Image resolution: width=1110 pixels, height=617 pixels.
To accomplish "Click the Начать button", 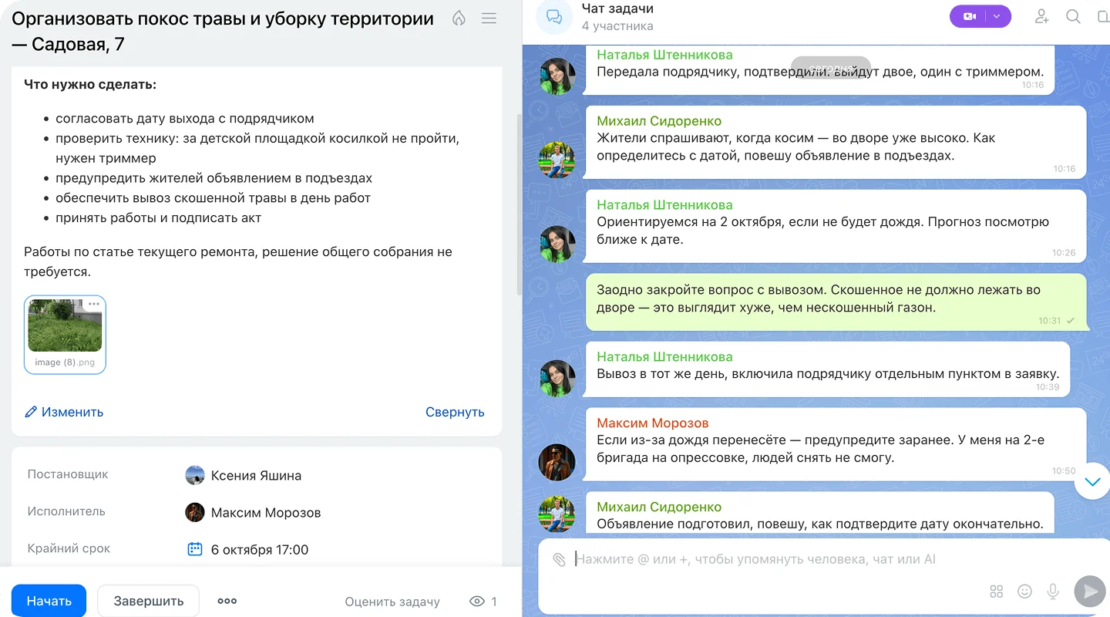I will tap(49, 601).
